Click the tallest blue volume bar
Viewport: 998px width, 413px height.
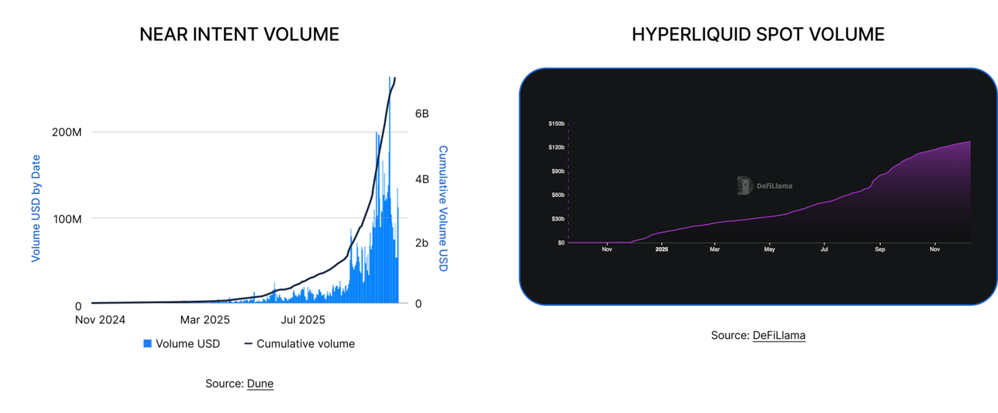390,173
